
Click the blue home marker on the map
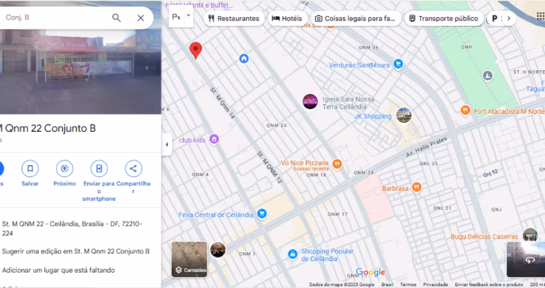[x=244, y=58]
